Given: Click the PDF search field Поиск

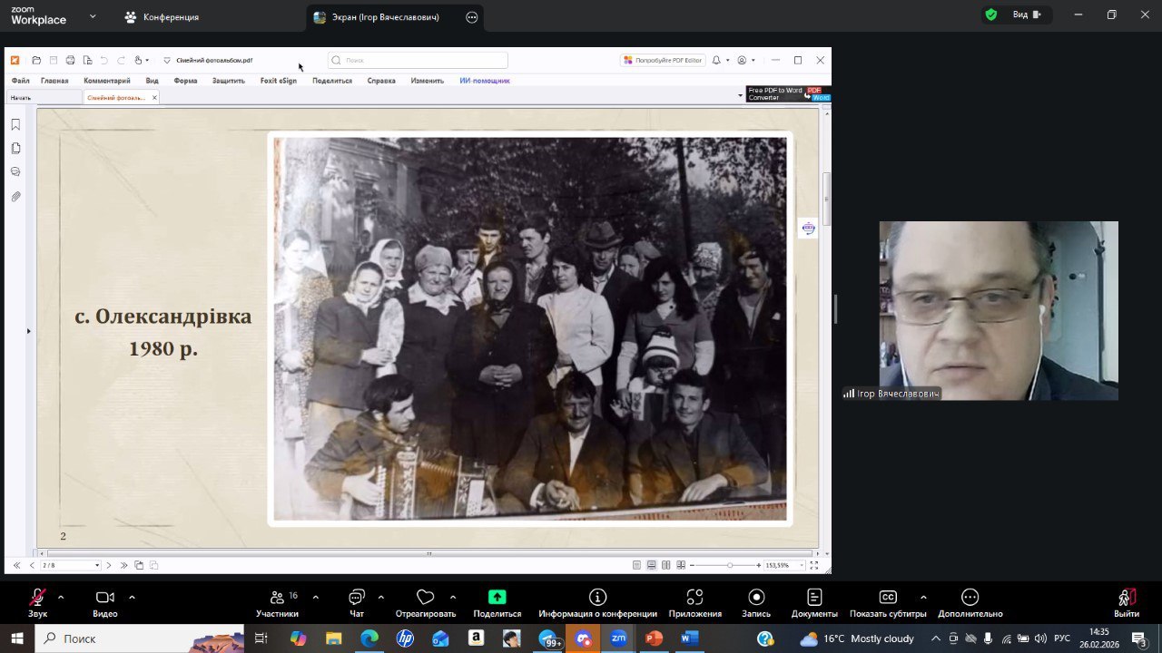Looking at the screenshot, I should (418, 61).
